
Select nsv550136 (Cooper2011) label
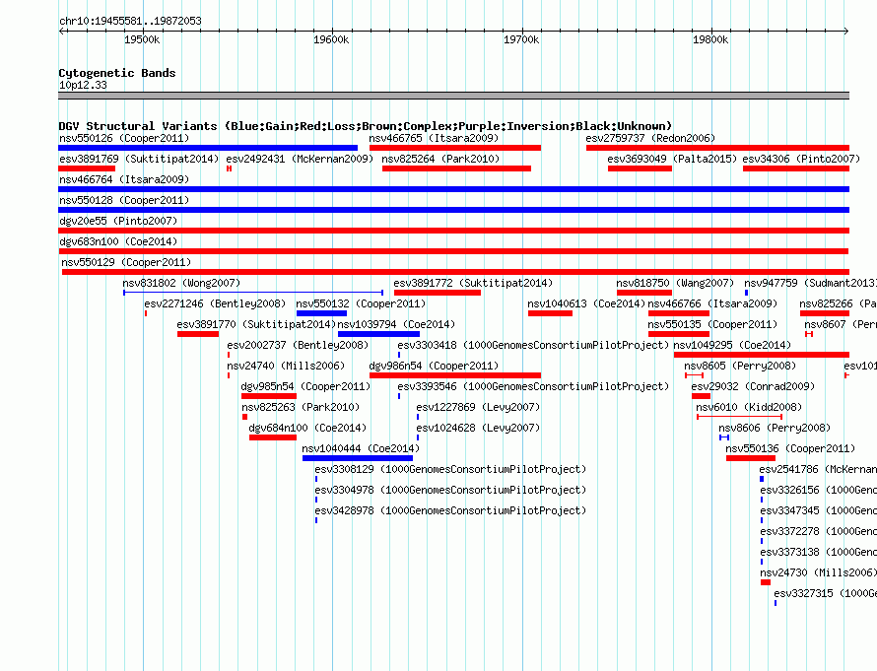tap(790, 448)
